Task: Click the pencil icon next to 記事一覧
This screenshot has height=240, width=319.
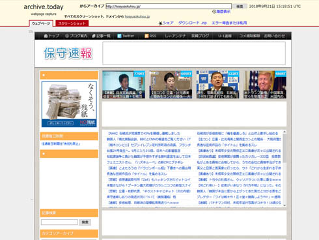Action: (x=94, y=36)
